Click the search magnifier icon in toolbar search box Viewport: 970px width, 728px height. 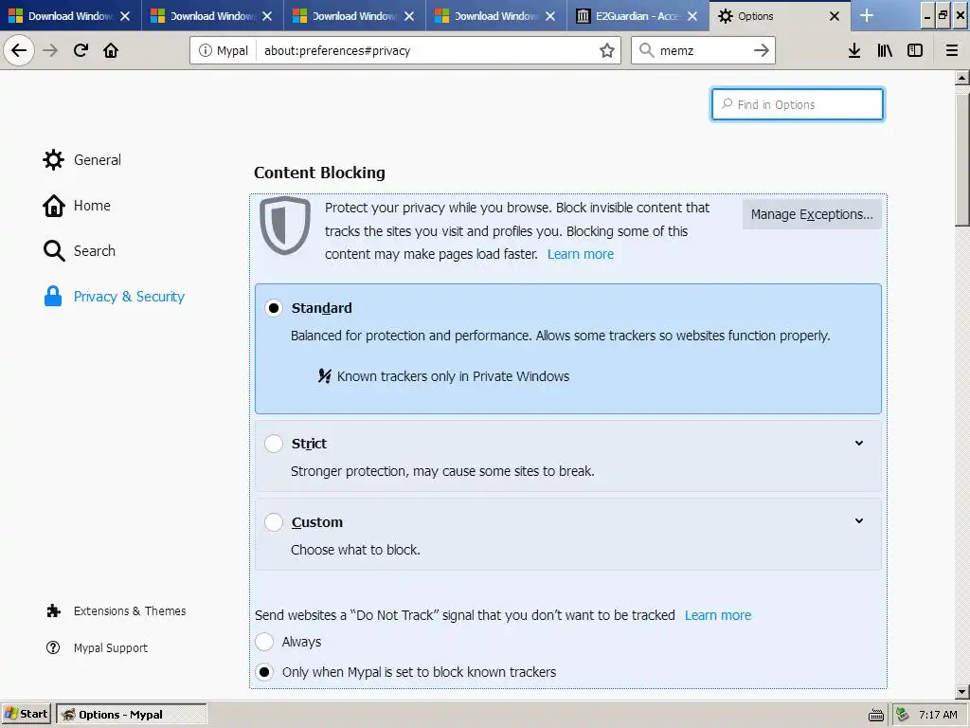tap(646, 50)
